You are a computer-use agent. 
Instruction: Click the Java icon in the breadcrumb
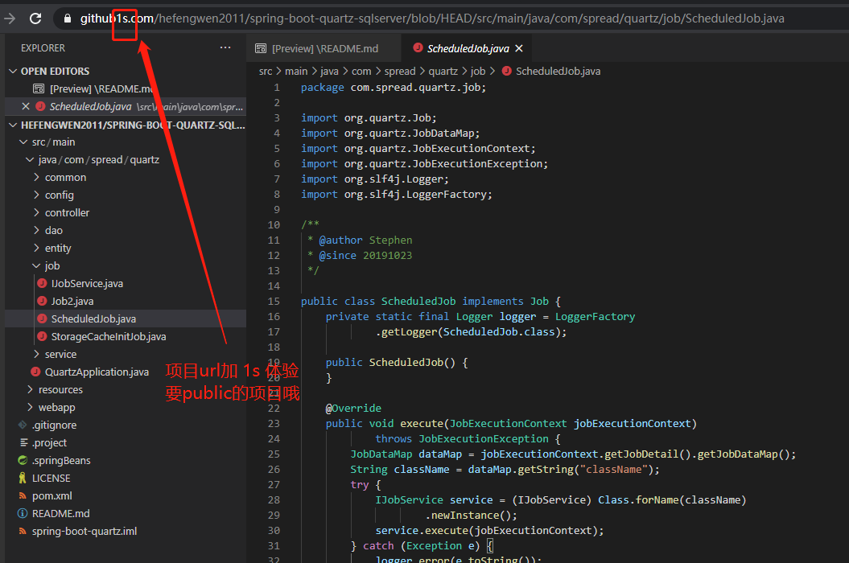coord(507,71)
